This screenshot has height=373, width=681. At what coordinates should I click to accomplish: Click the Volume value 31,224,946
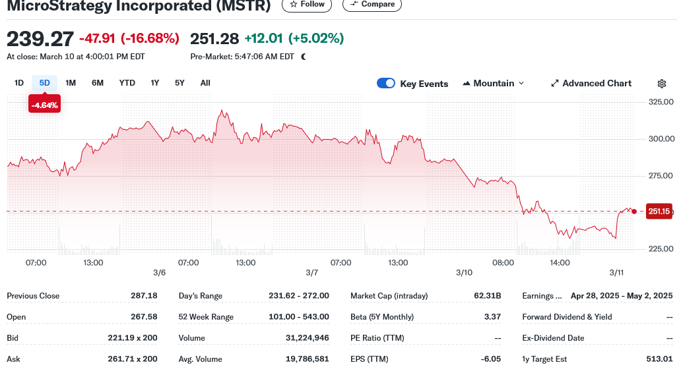(307, 338)
